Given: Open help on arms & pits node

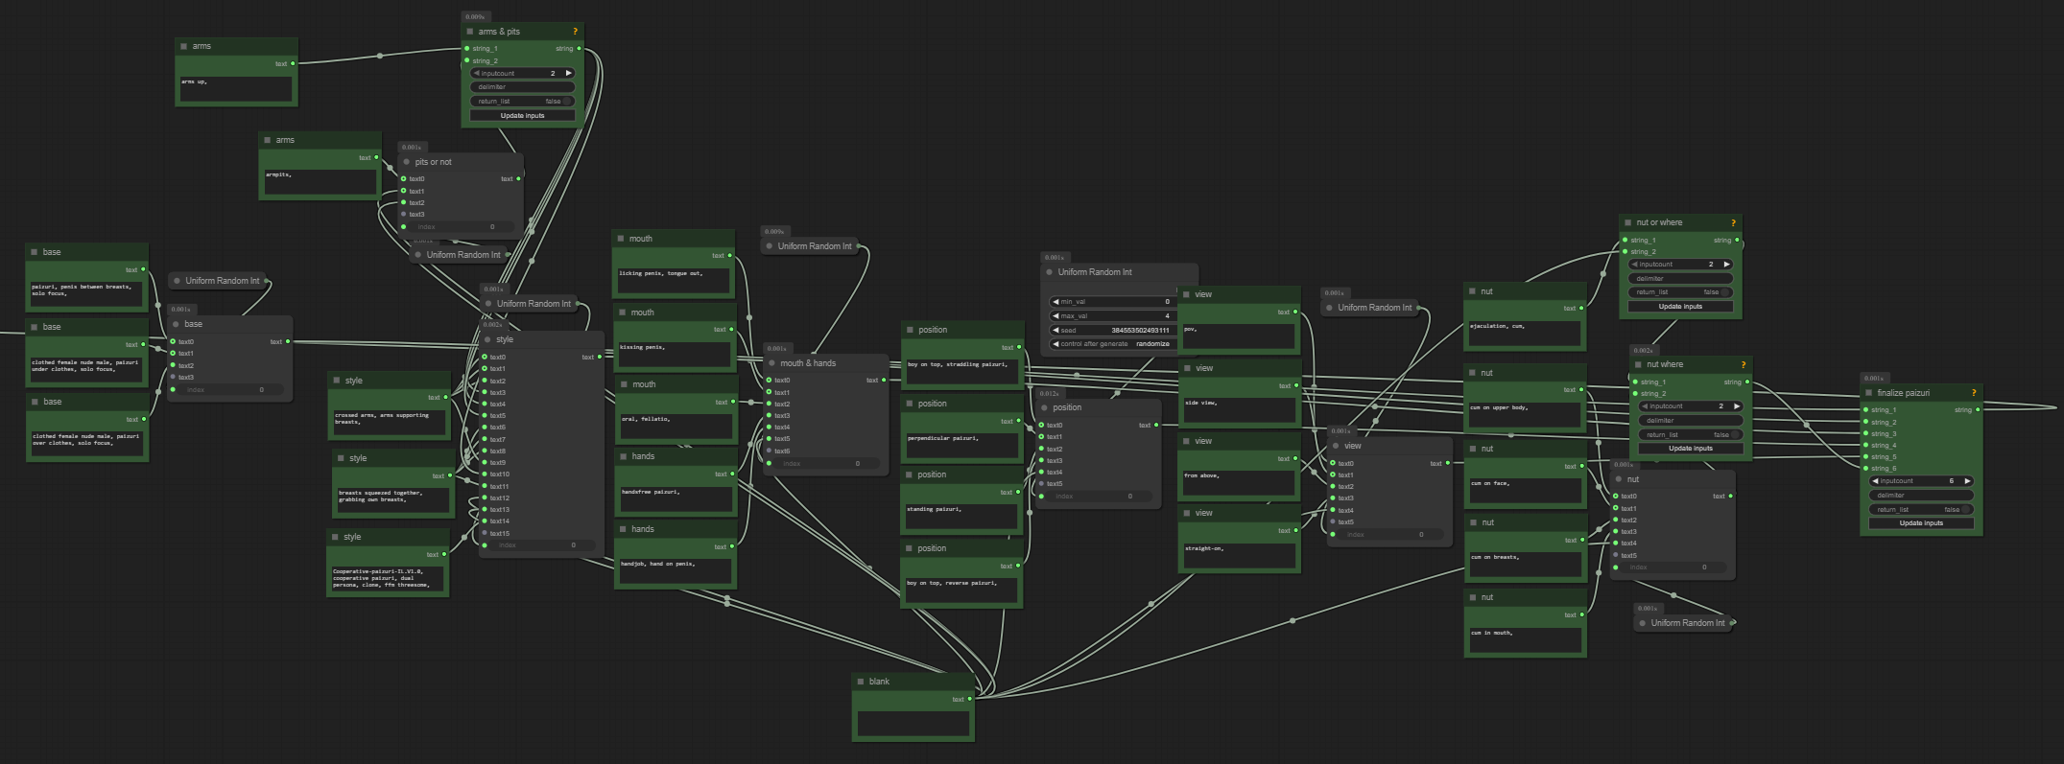Looking at the screenshot, I should pos(575,32).
